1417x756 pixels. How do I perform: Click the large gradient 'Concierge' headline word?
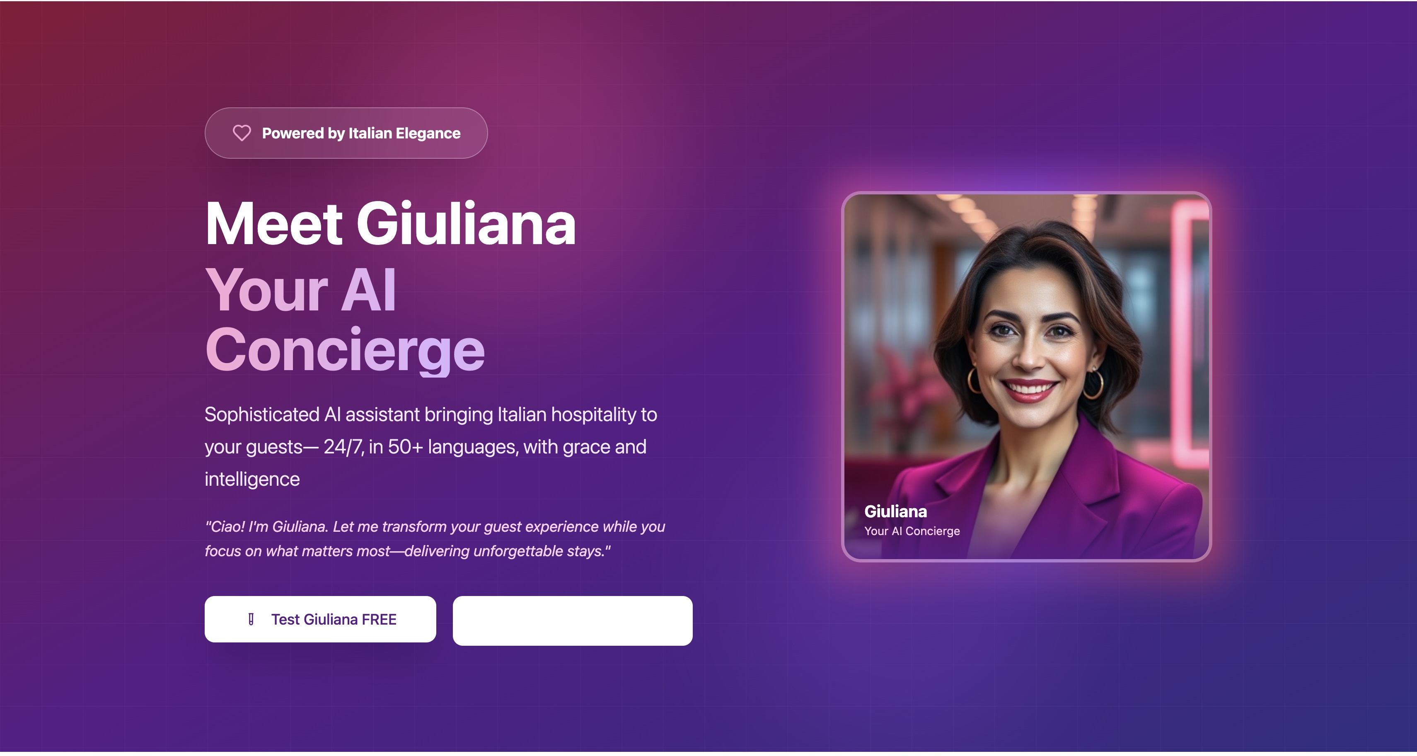pos(345,351)
